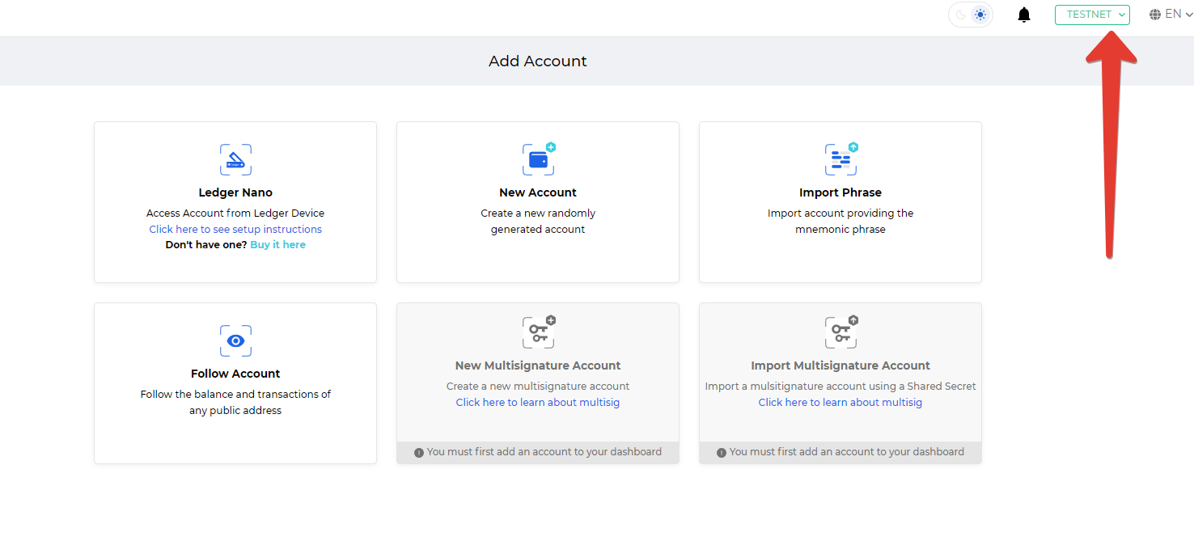Toggle the dark/light theme switch
Image resolution: width=1194 pixels, height=558 pixels.
click(971, 15)
